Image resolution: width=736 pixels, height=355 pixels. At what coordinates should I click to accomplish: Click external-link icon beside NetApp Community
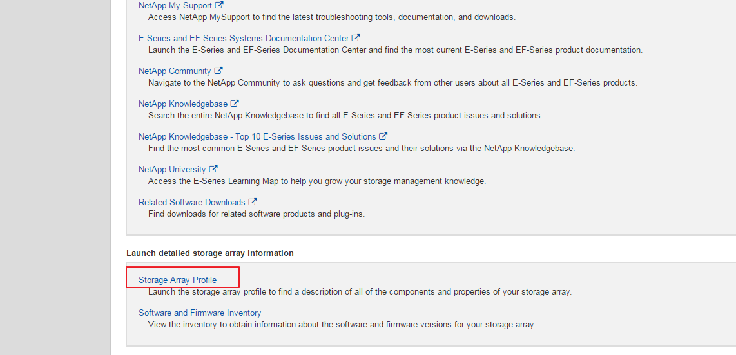click(x=218, y=71)
